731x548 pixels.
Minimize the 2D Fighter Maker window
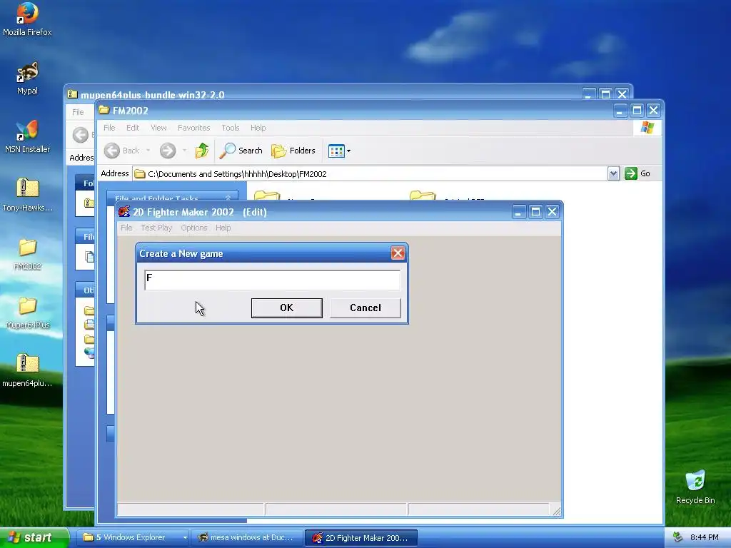(518, 212)
